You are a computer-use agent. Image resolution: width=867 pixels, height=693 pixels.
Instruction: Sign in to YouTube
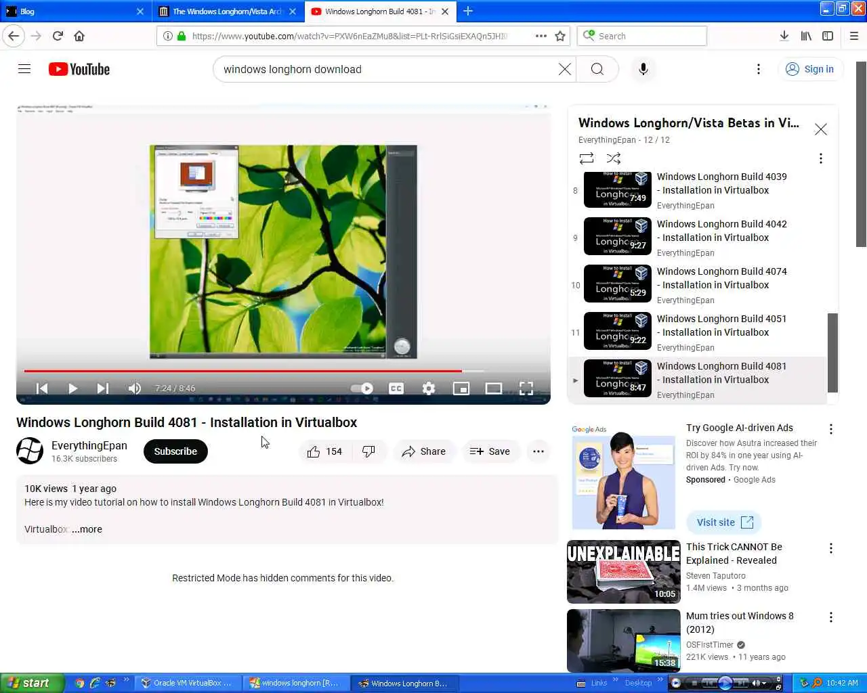point(810,69)
